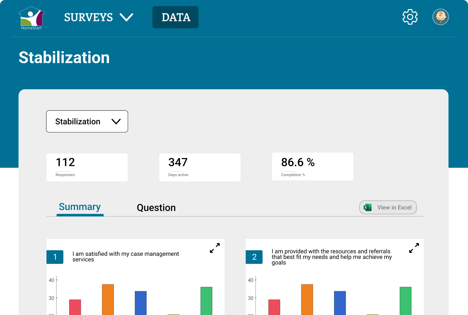Click the green bar in question 1 chart
This screenshot has width=468, height=315.
tap(206, 301)
